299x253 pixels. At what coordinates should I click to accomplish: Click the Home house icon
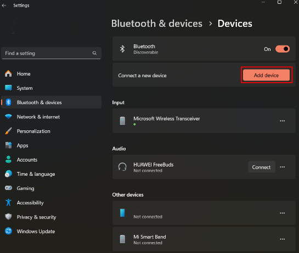tap(8, 74)
